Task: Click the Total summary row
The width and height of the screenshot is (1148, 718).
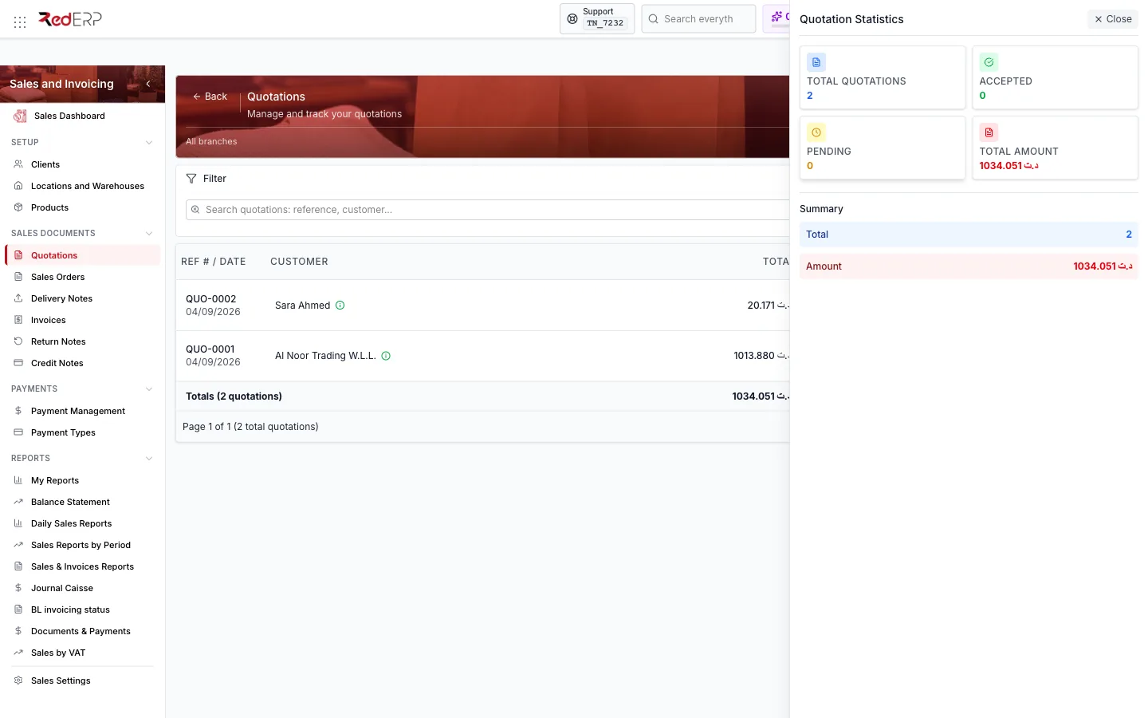Action: 969,235
